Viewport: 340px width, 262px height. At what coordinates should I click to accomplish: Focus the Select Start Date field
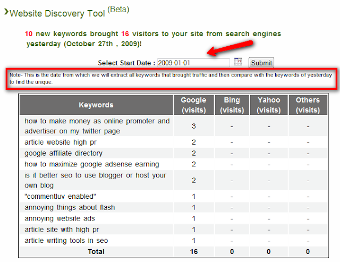tap(193, 63)
